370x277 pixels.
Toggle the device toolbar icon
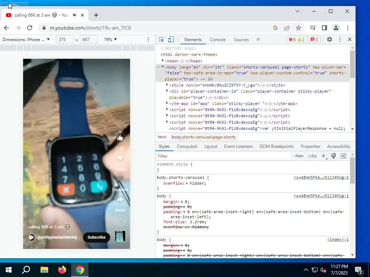click(171, 40)
